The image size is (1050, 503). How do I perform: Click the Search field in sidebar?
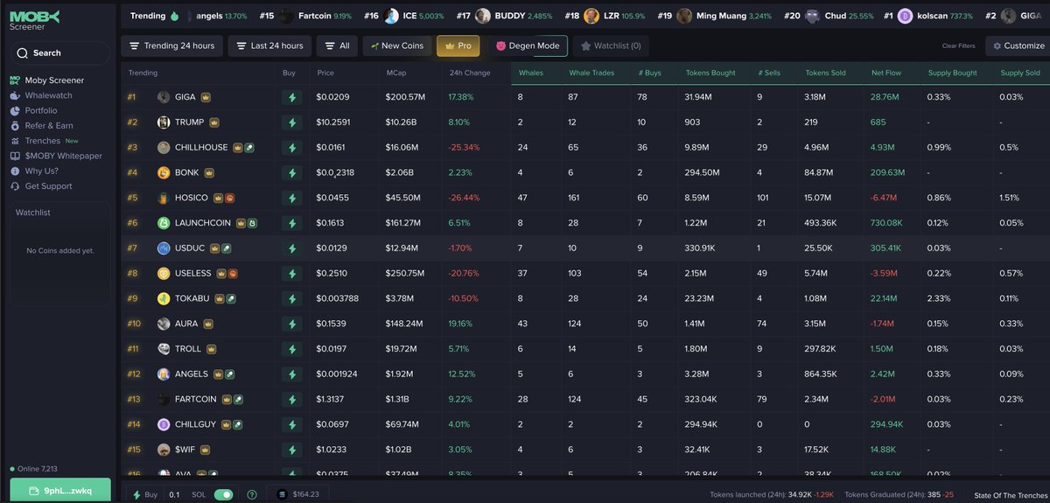click(x=59, y=52)
